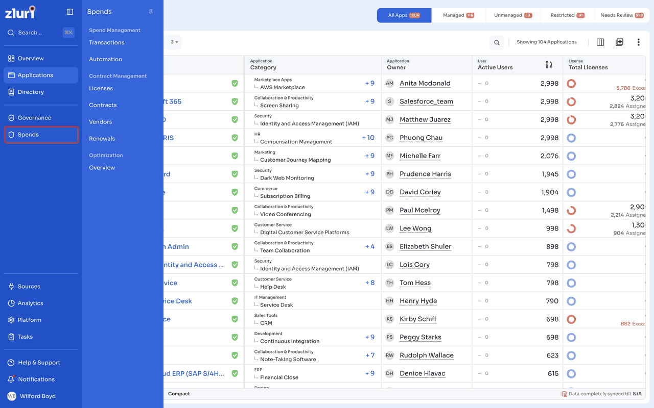Click the Directory icon in sidebar
Viewport: 654px width, 408px height.
11,92
